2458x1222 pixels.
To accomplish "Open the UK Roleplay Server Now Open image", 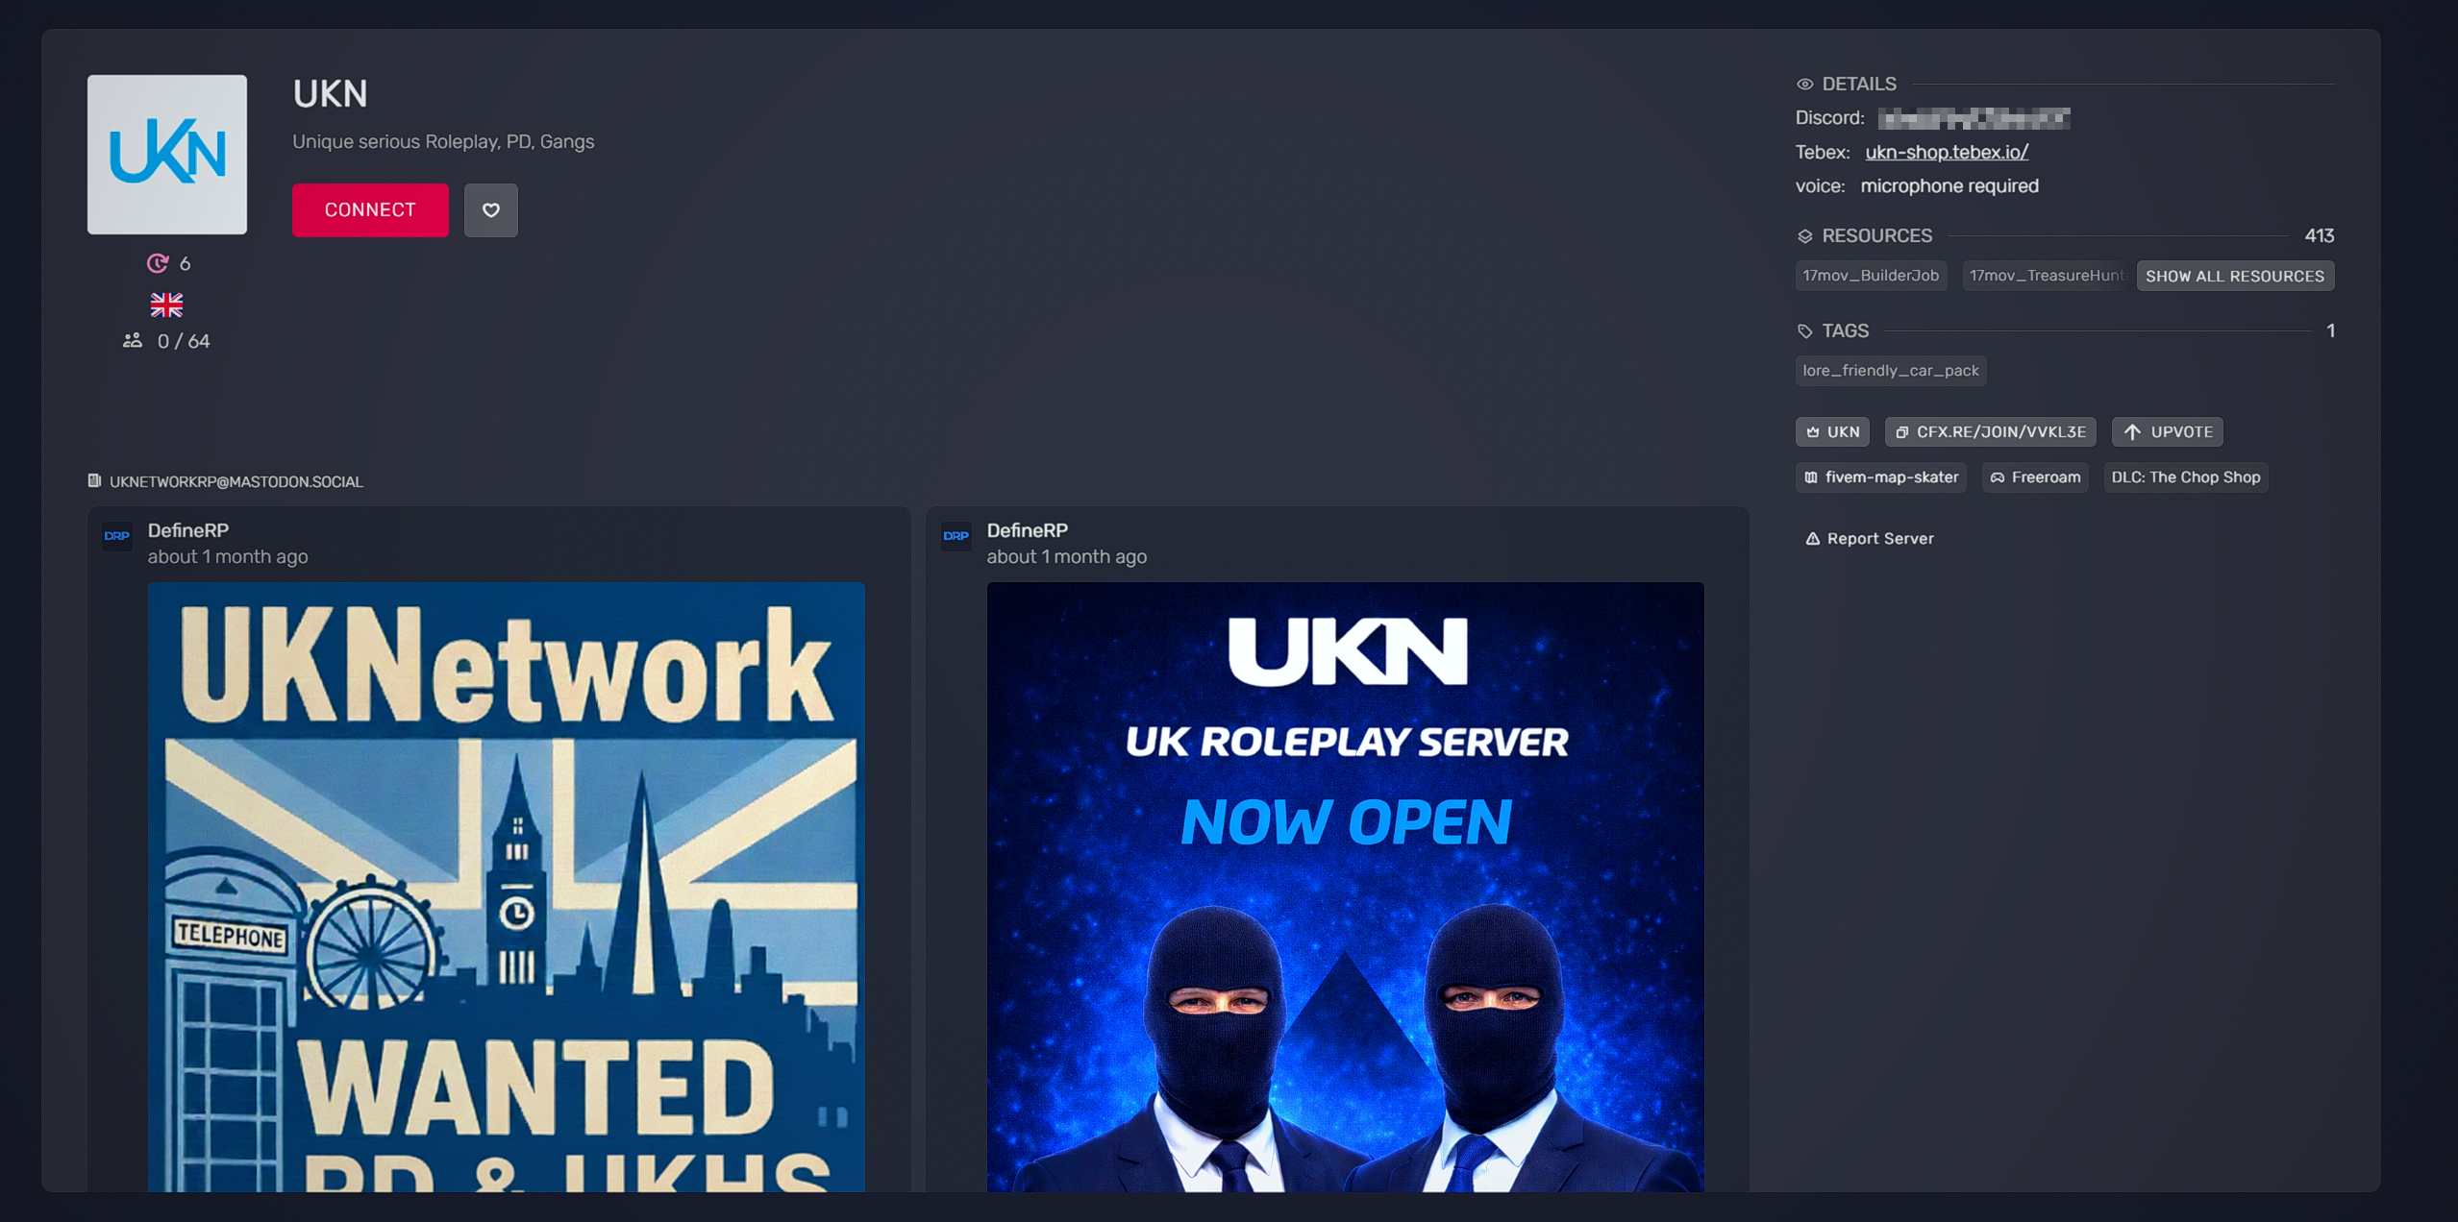I will tap(1345, 886).
